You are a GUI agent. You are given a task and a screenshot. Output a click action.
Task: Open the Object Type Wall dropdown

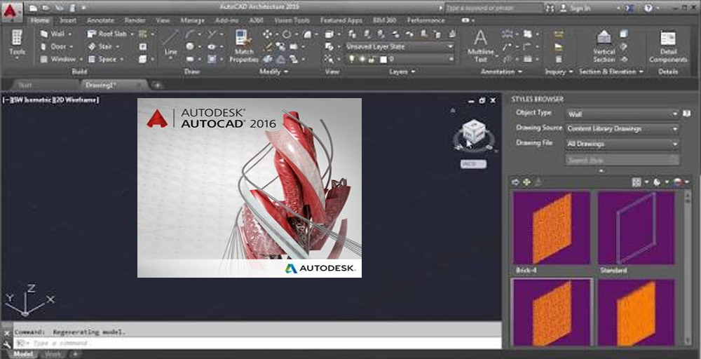622,114
